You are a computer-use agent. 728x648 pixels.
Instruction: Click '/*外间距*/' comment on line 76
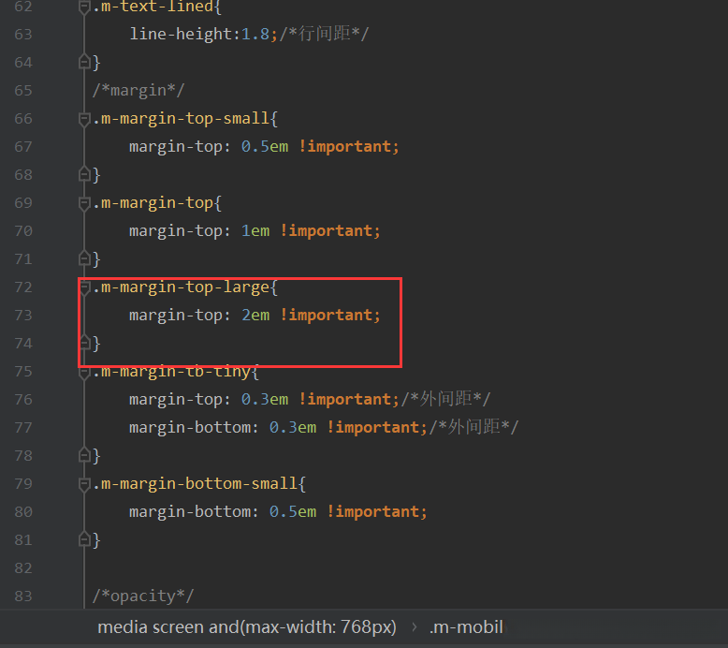click(445, 399)
